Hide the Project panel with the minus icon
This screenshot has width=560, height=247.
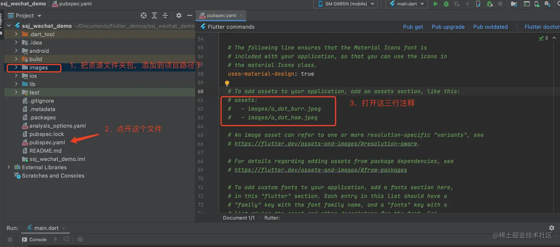(x=190, y=16)
